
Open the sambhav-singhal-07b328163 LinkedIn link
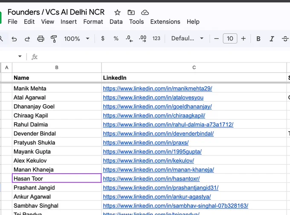tap(176, 206)
